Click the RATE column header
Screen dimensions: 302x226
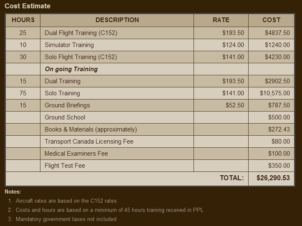tap(221, 20)
